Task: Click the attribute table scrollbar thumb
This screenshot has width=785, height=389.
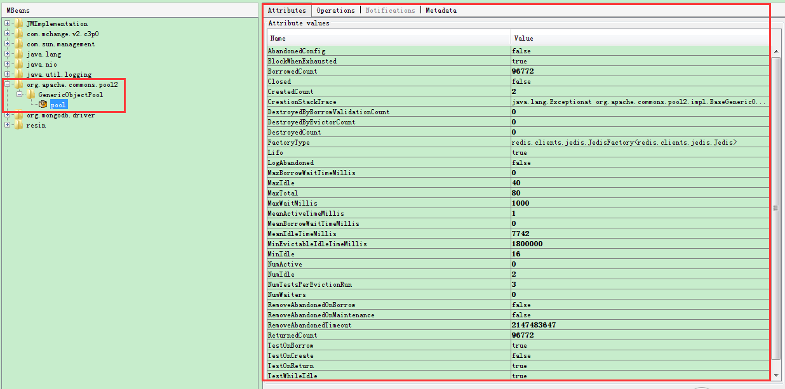Action: pyautogui.click(x=776, y=208)
